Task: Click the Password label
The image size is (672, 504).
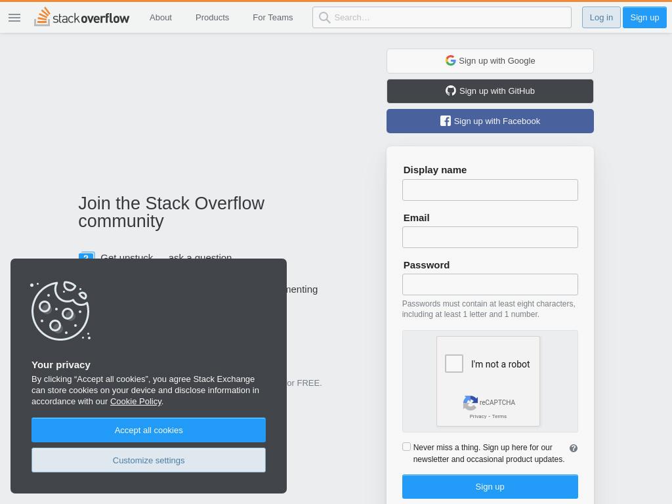Action: (x=427, y=265)
